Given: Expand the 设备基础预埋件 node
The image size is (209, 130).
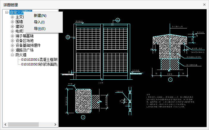Looking at the screenshot, I should pos(13,46).
